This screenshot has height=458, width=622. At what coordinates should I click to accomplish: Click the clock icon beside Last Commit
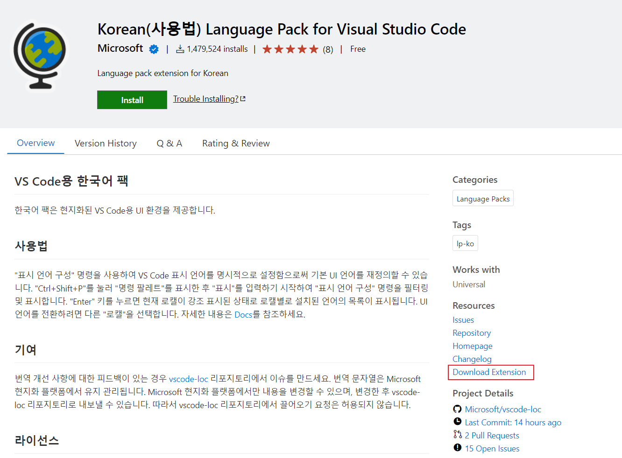(457, 422)
